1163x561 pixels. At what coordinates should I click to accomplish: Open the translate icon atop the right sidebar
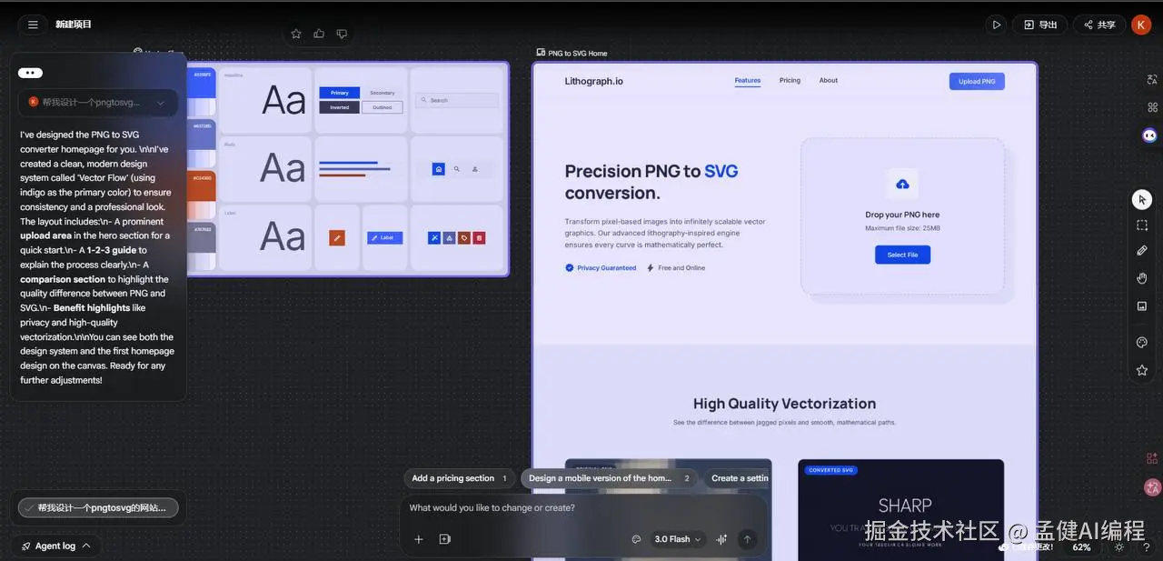pos(1151,79)
